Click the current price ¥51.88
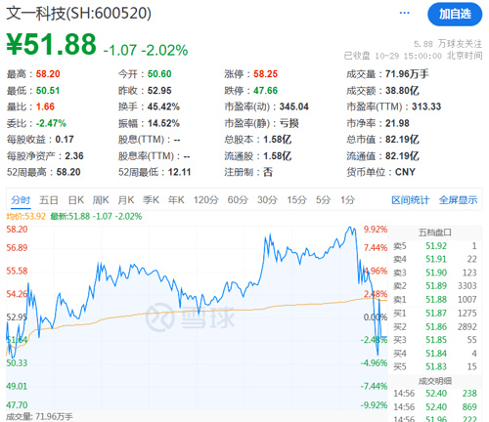 51,45
